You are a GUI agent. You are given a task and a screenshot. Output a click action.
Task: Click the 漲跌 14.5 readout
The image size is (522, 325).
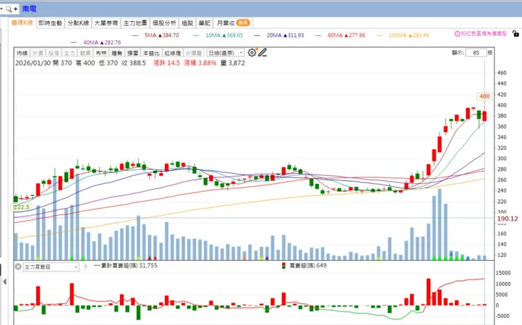click(166, 63)
